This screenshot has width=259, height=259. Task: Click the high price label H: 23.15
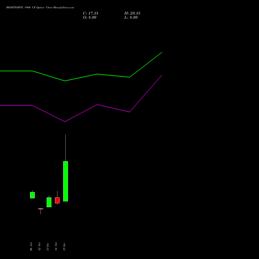click(133, 13)
